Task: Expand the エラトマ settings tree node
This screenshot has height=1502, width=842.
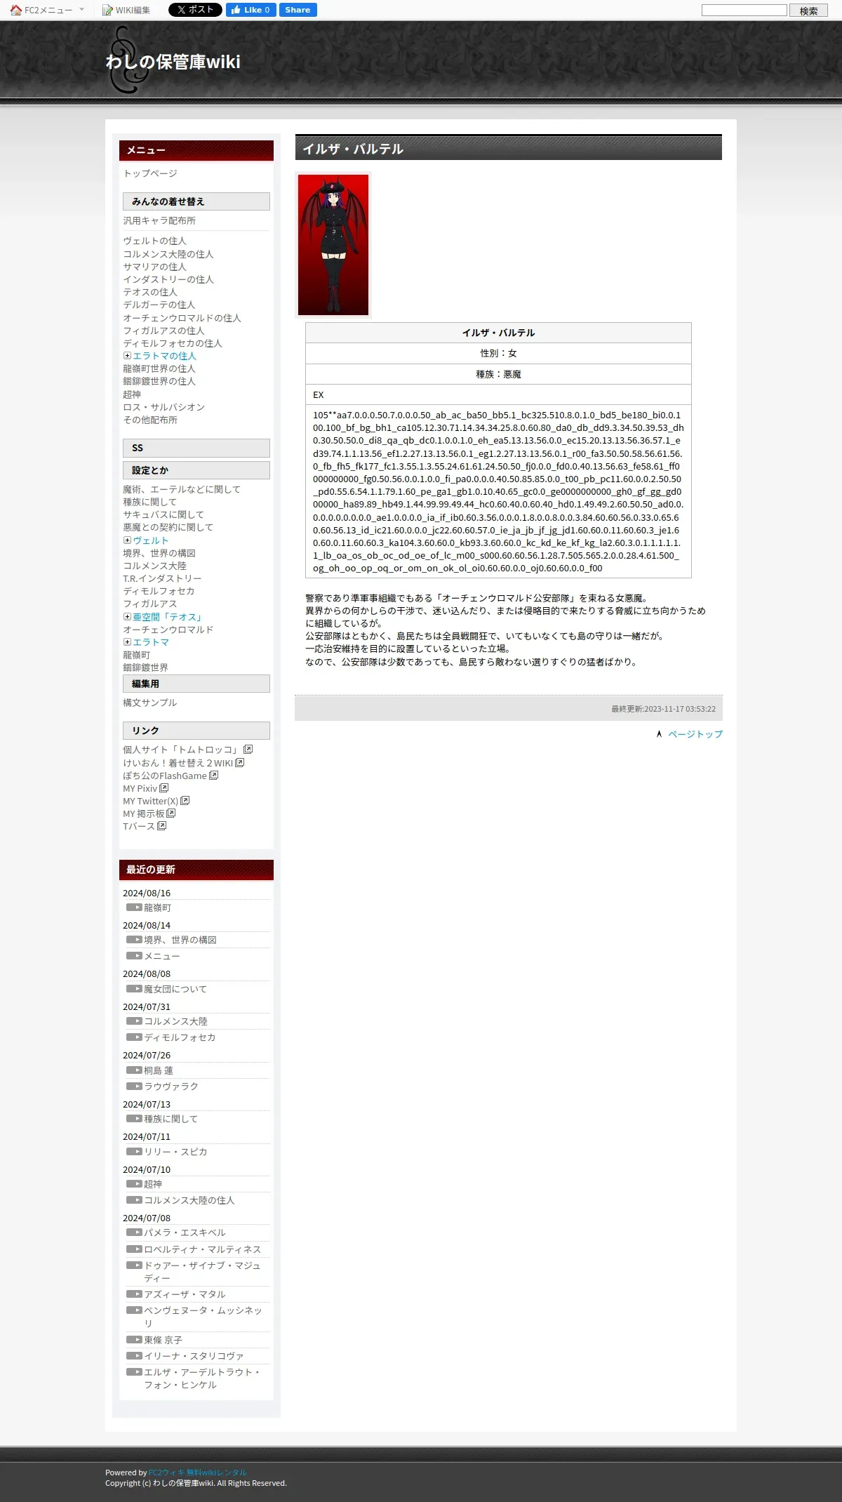Action: (127, 642)
